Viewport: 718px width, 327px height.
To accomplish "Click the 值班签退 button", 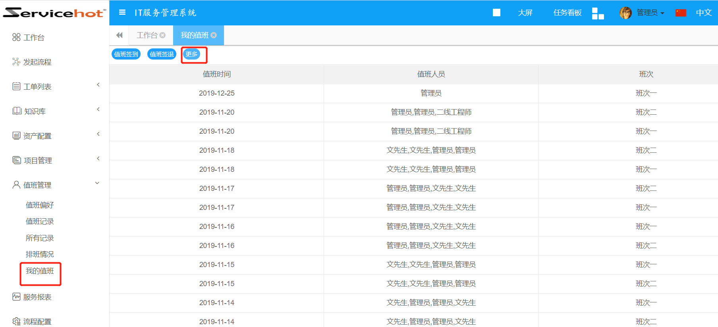I will [162, 54].
